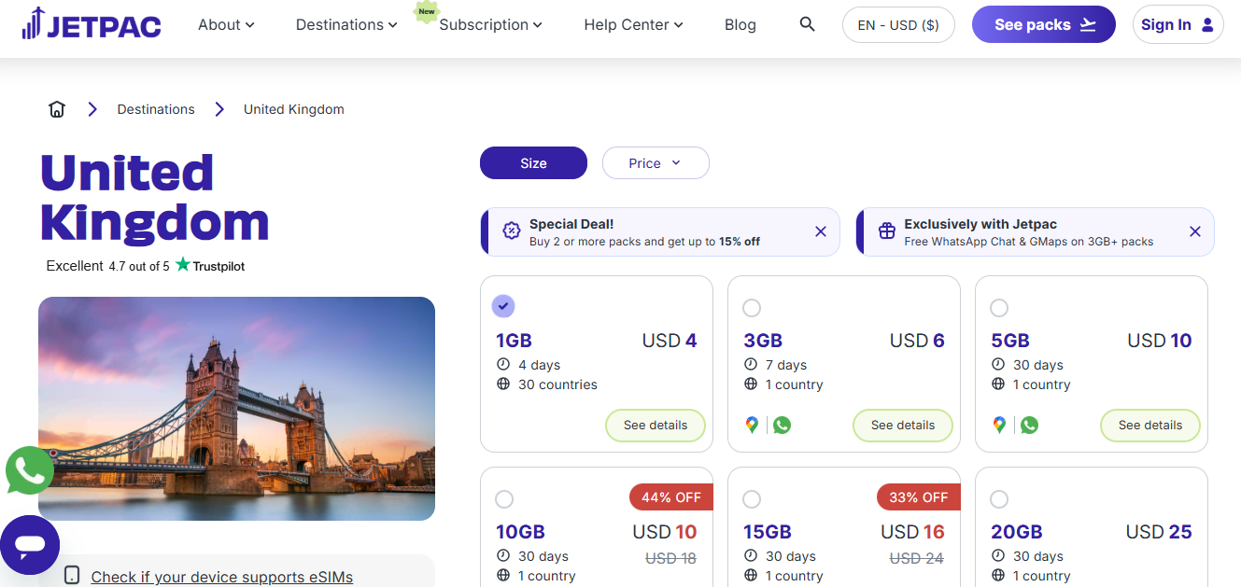Click the home icon in breadcrumb
Screen dimensions: 1241x587
pyautogui.click(x=57, y=109)
